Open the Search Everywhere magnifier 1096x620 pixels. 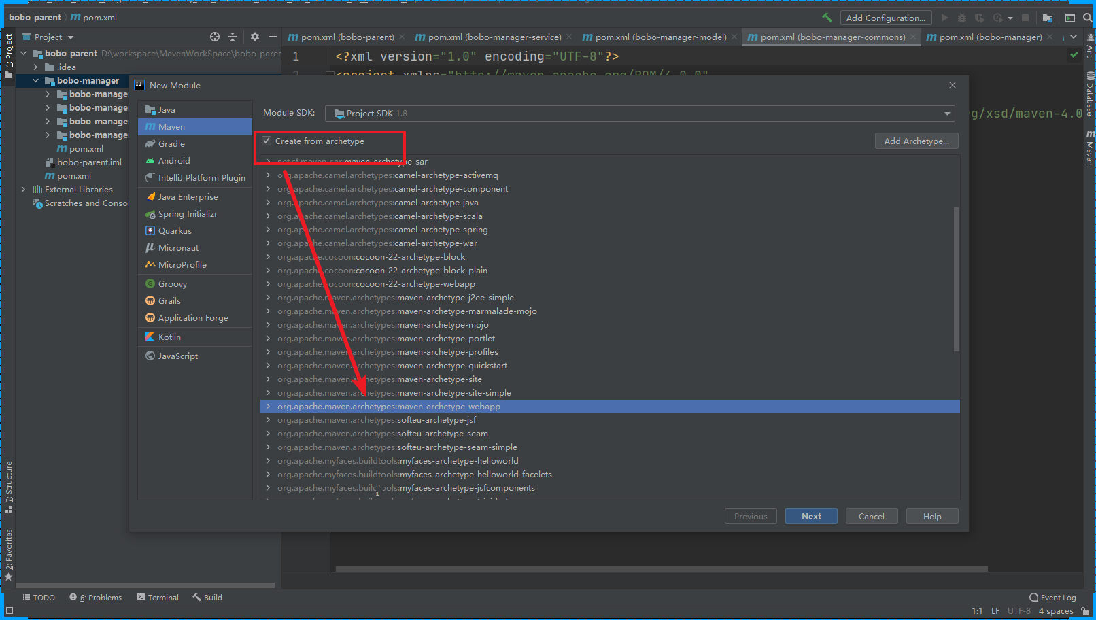1088,18
